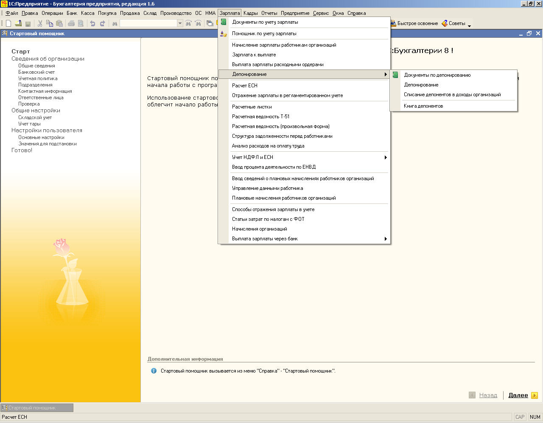543x423 pixels.
Task: Open Учетная политика in the sidebar
Action: [38, 78]
